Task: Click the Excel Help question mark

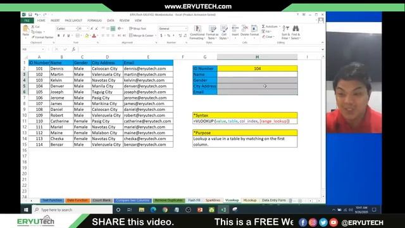Action: pos(297,15)
